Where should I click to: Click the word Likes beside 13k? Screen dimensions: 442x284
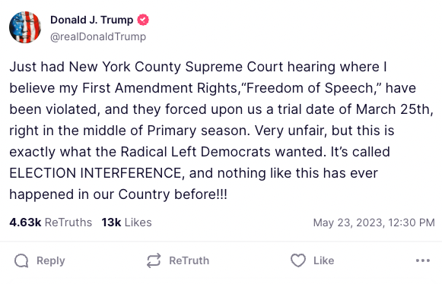pyautogui.click(x=138, y=222)
